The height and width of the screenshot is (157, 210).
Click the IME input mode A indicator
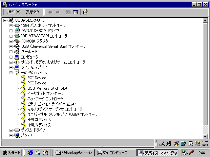point(162,144)
